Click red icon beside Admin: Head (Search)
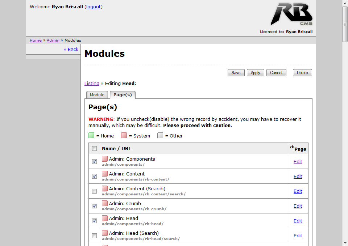 pyautogui.click(x=105, y=233)
